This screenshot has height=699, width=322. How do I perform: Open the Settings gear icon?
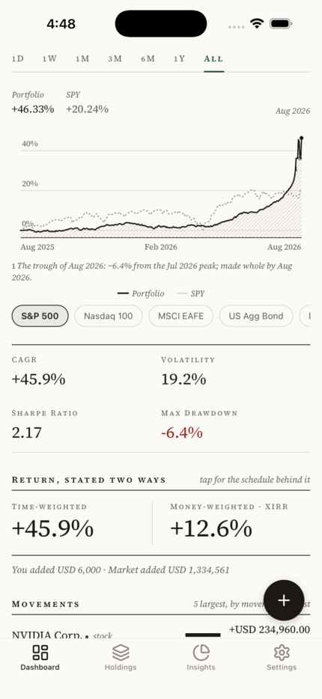282,653
